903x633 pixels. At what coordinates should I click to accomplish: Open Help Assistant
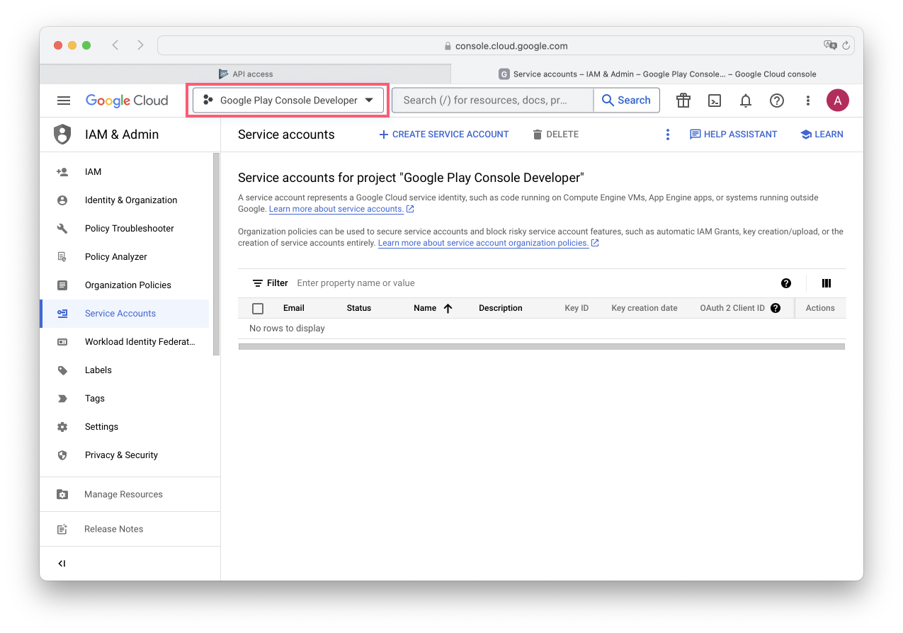[x=733, y=135]
